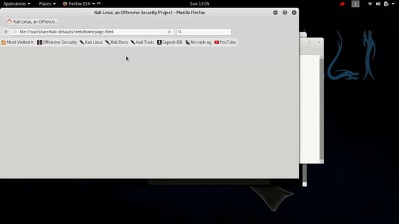Click the scroll-down arrow of the background window
This screenshot has height=224, width=399.
(322, 162)
